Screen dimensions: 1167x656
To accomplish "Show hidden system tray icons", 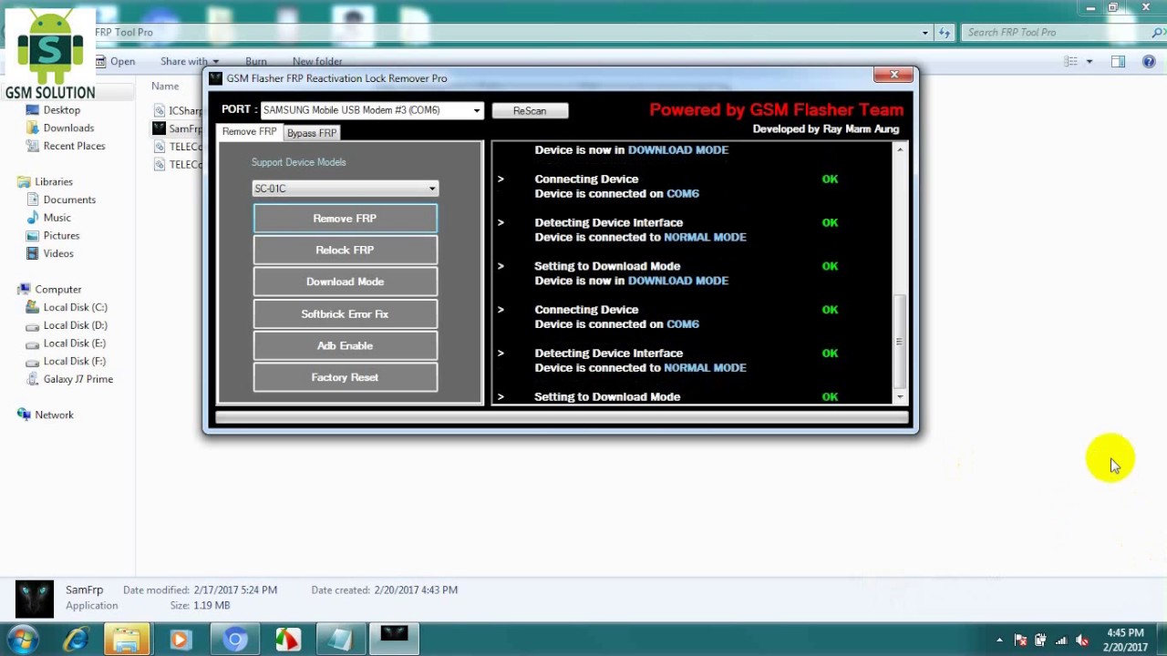I will click(x=999, y=640).
